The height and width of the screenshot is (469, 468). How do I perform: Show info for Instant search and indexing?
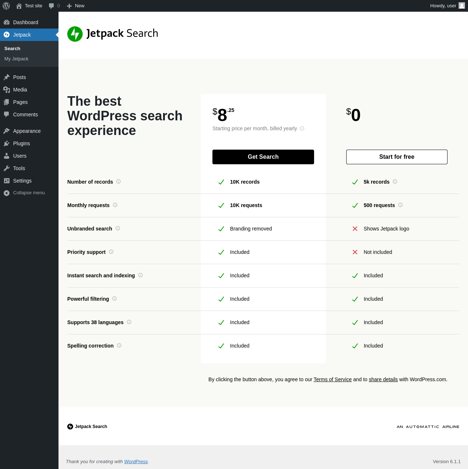click(140, 275)
